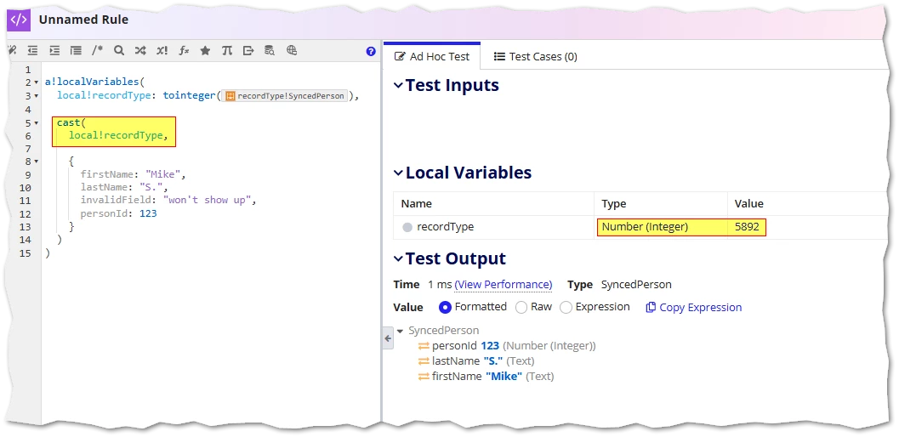Screen dimensions: 899x437
Task: Collapse editor pane with left arrow handle
Action: 388,339
